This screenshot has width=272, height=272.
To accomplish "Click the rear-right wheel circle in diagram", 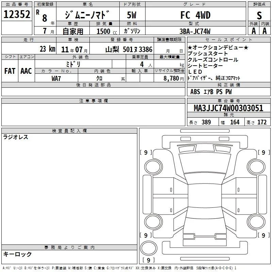I will (x=256, y=222).
